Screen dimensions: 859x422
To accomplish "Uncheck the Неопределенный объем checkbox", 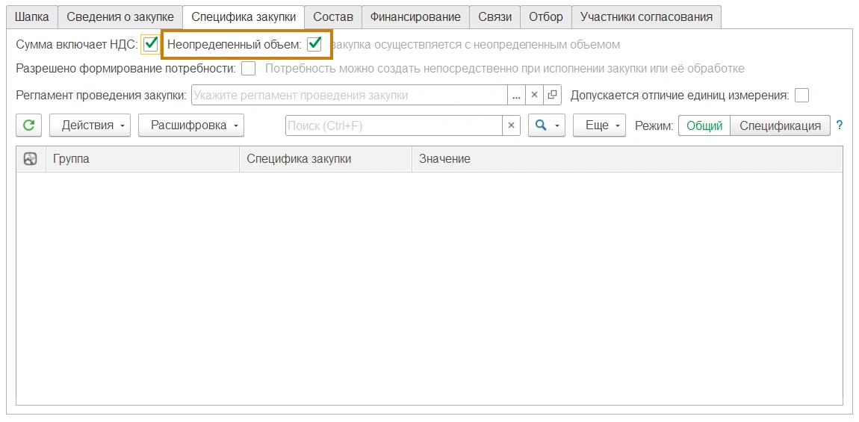I will [314, 44].
